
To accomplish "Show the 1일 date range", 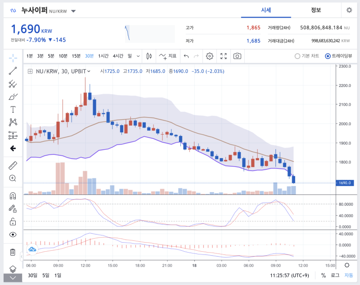I will pyautogui.click(x=58, y=275).
